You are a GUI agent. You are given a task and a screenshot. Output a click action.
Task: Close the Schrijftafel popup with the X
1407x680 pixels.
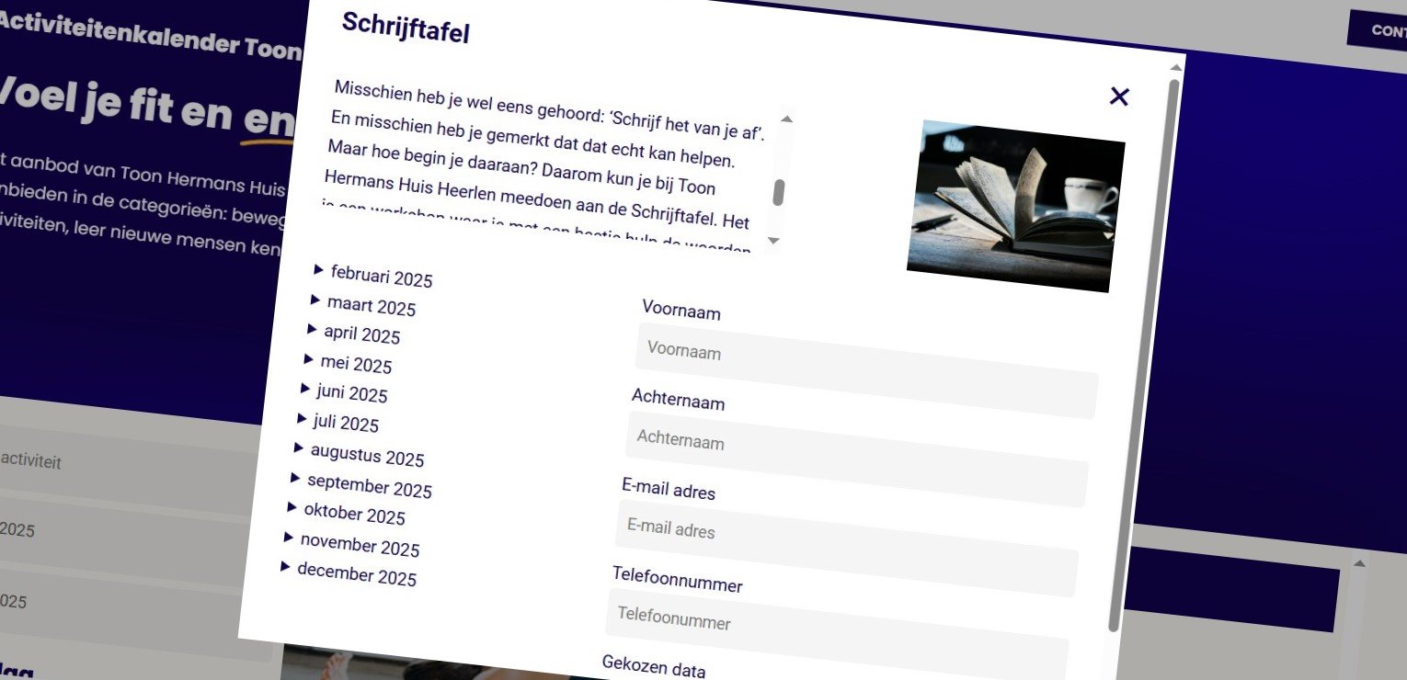(1119, 96)
